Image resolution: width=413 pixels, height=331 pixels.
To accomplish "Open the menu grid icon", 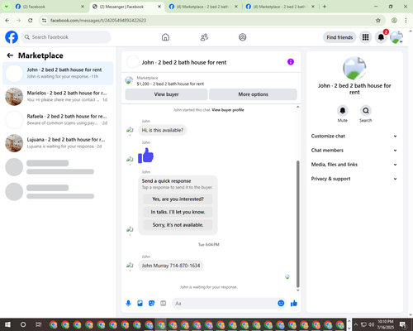I will click(x=365, y=37).
